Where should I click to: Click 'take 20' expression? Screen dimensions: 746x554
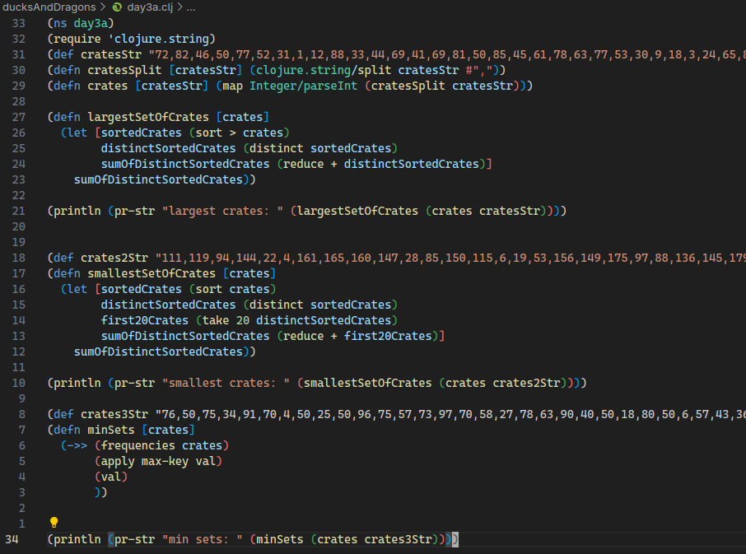(x=226, y=320)
